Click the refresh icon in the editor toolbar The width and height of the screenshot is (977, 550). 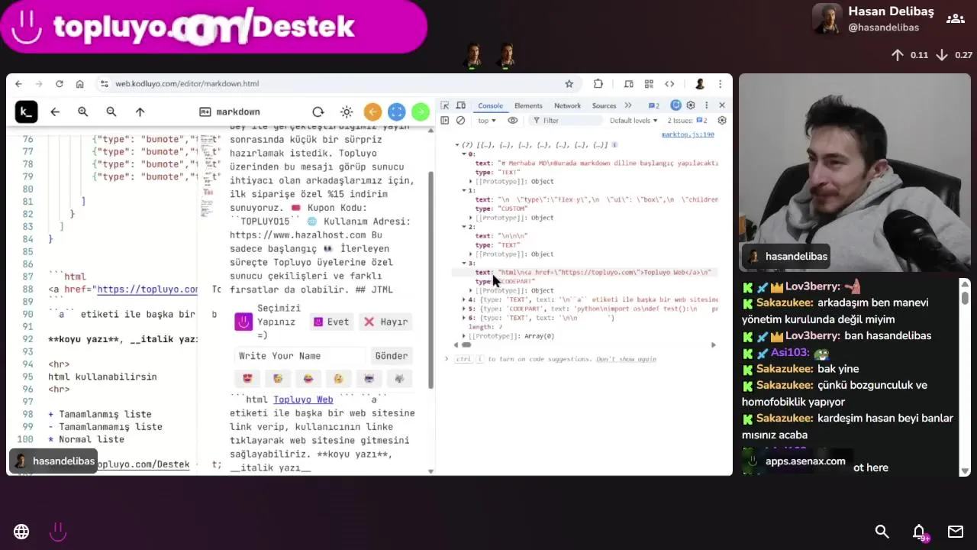click(x=318, y=112)
